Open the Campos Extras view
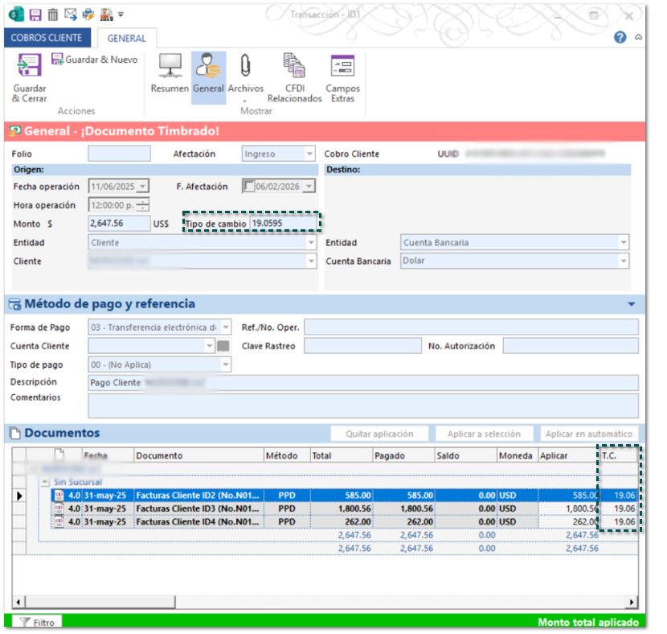 (x=342, y=77)
